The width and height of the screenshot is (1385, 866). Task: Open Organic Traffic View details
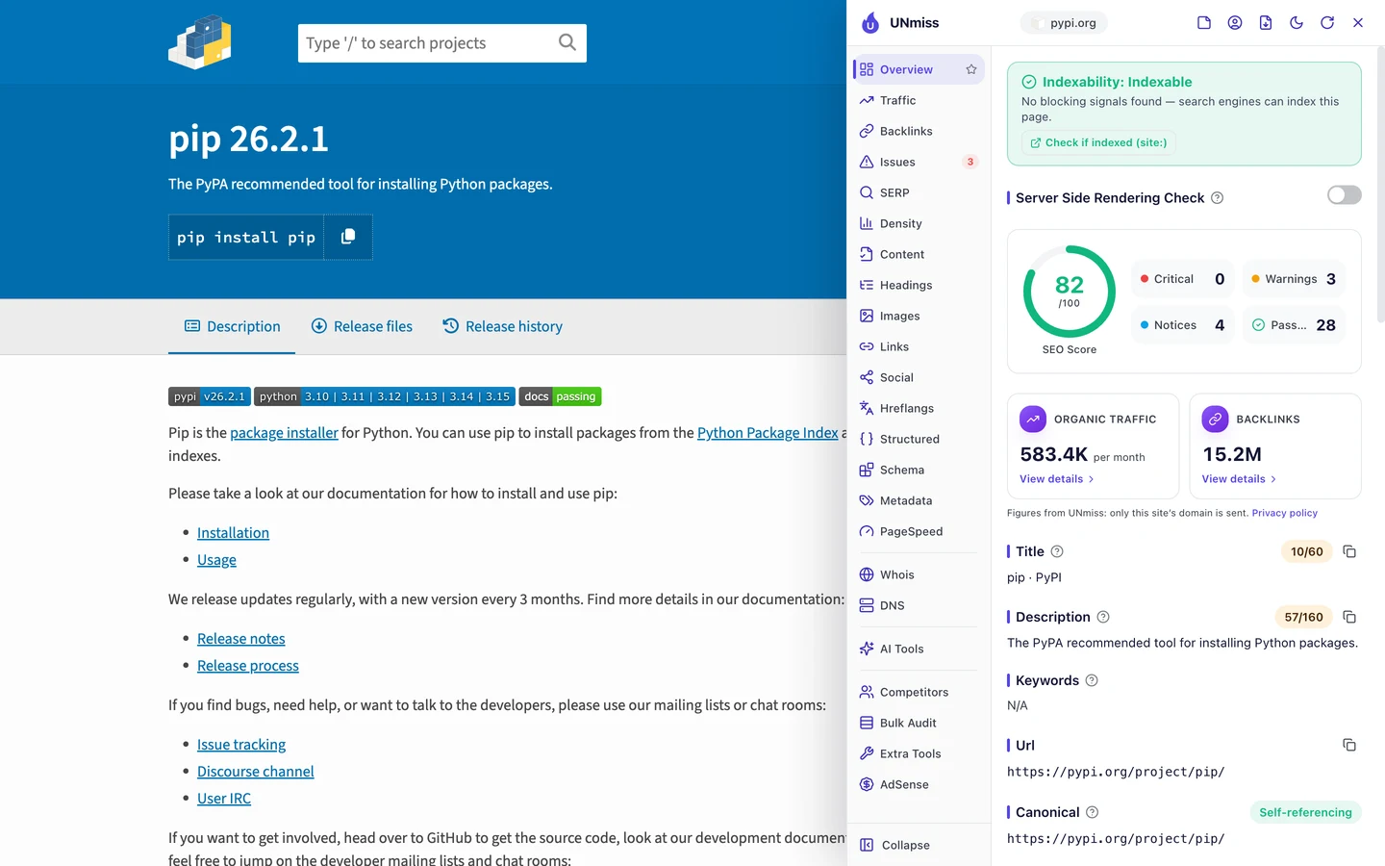pos(1057,479)
